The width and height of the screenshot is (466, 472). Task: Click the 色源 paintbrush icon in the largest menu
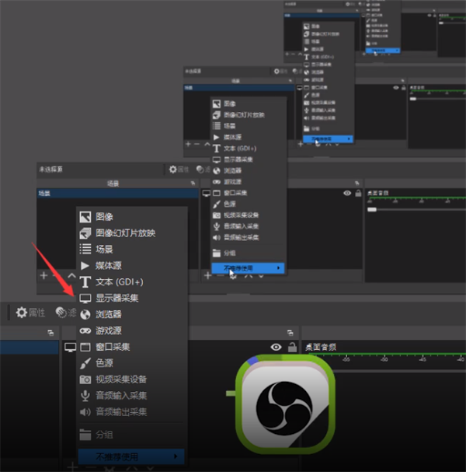(85, 363)
